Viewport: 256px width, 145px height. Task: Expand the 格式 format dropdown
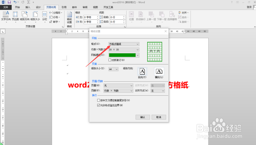point(137,44)
